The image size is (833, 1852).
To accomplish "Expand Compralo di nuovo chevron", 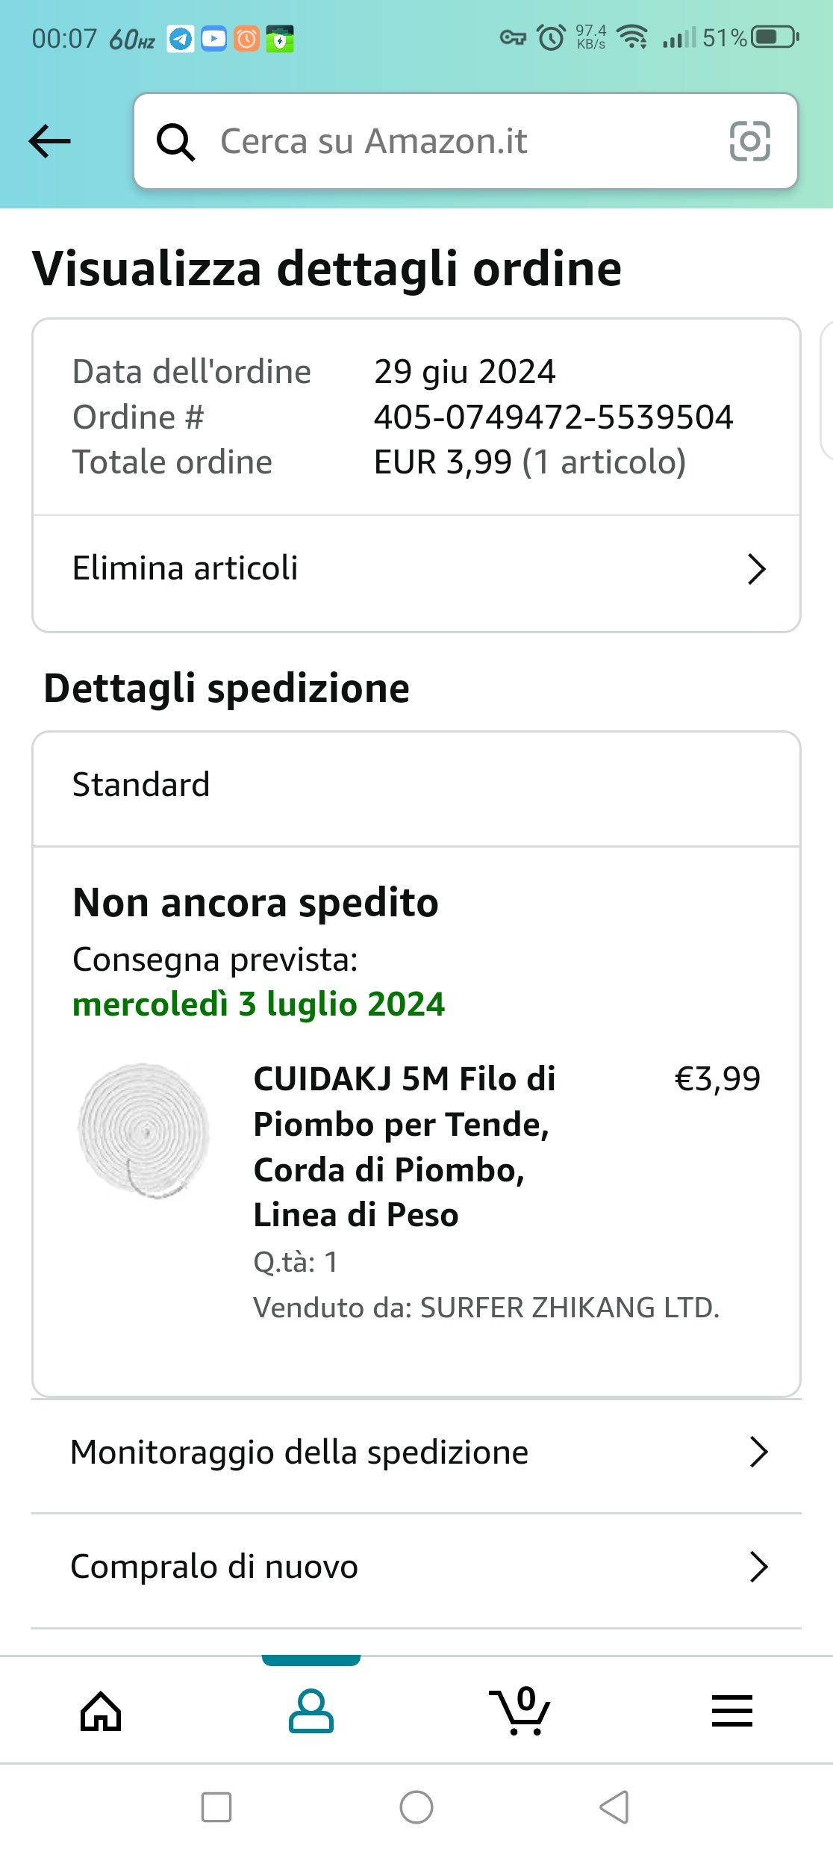I will click(758, 1567).
